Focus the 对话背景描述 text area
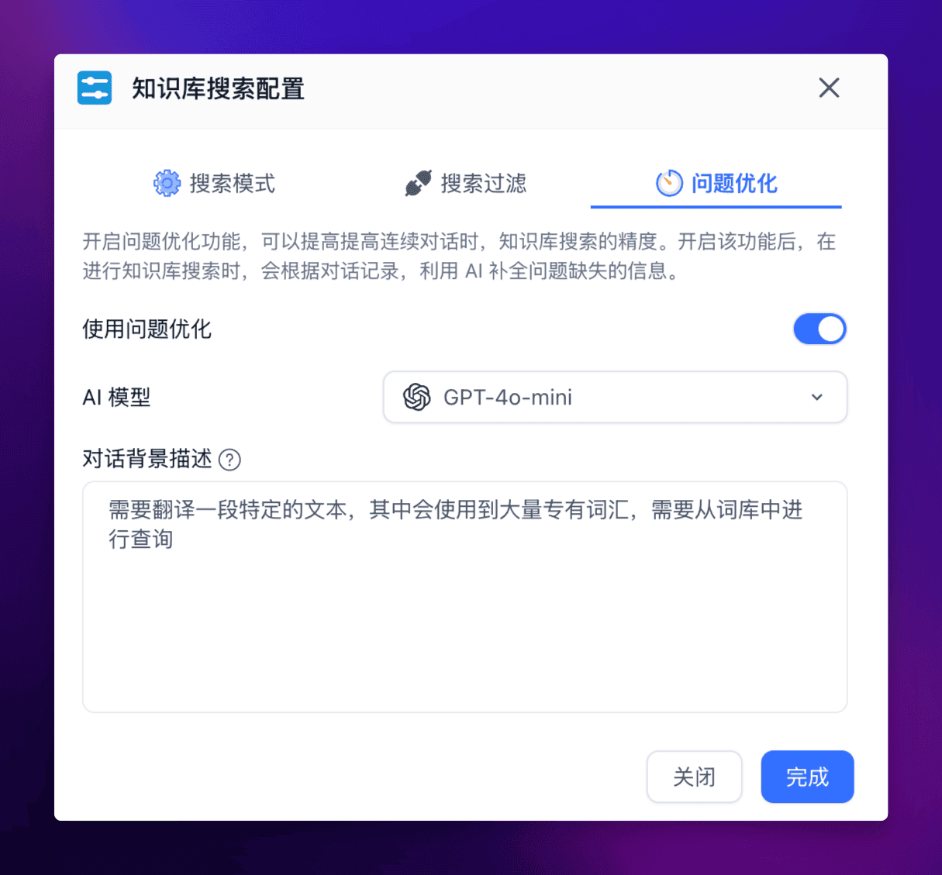942x875 pixels. pos(464,597)
